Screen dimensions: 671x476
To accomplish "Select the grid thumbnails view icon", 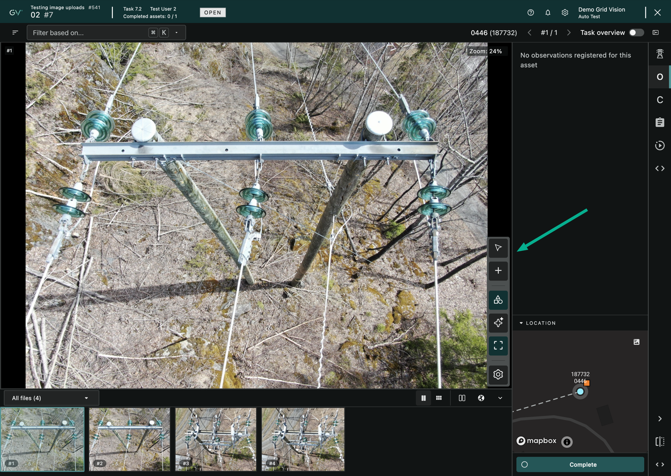I will (439, 398).
